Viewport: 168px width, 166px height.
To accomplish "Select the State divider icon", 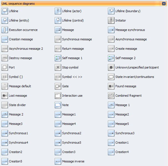I will coord(5,105).
